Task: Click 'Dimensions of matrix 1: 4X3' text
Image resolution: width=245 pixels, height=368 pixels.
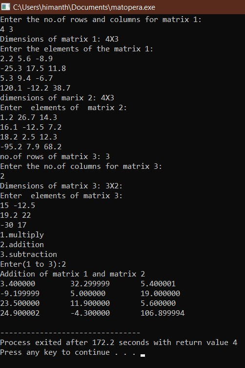Action: [60, 39]
